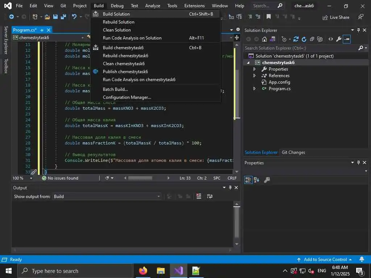Click in the Search Solution Explorer field
The height and width of the screenshot is (278, 371).
300,48
